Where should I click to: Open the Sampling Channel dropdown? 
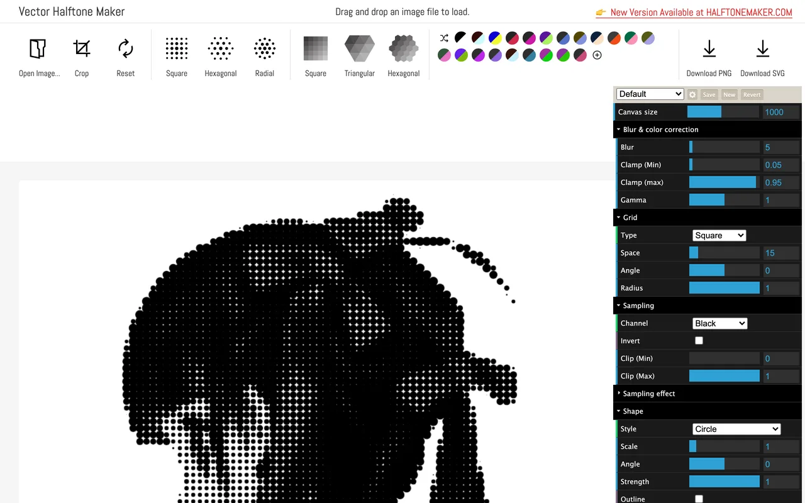coord(719,323)
